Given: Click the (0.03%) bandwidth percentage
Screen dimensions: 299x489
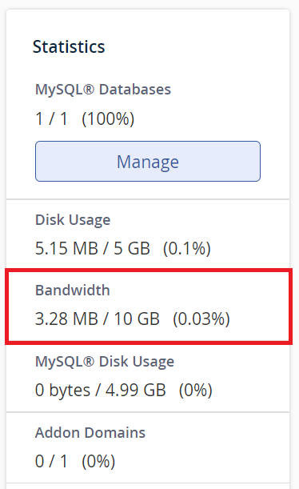Looking at the screenshot, I should point(201,319).
